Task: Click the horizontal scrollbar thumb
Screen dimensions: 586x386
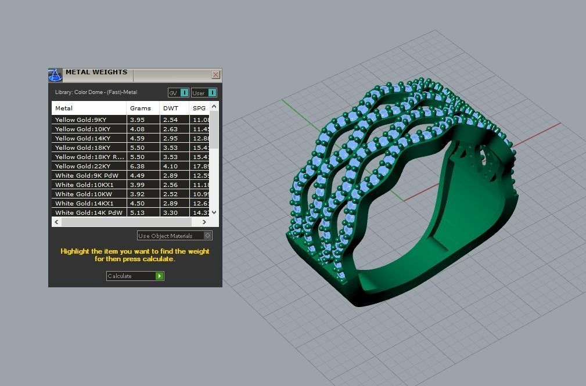Action: click(127, 222)
